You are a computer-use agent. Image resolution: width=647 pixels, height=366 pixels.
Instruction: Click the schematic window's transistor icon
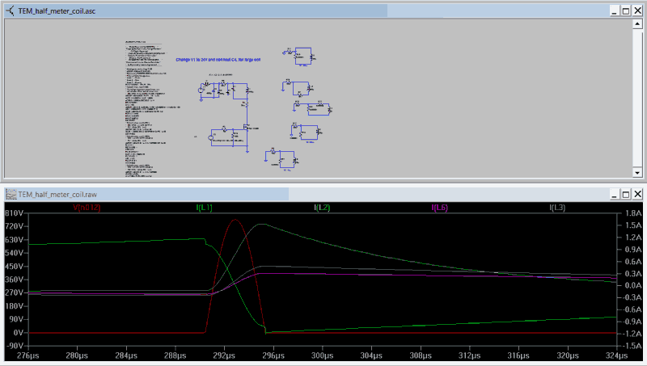click(10, 11)
